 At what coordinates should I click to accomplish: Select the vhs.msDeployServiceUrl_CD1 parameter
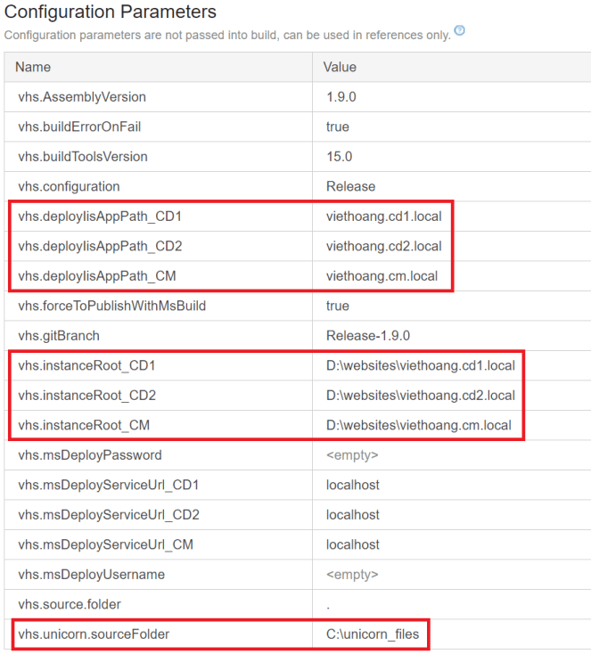coord(108,485)
